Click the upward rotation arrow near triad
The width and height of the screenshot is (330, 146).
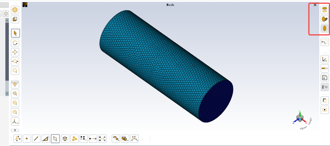(x=310, y=121)
